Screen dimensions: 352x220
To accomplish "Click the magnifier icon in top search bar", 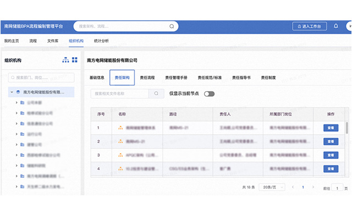I will click(x=172, y=26).
